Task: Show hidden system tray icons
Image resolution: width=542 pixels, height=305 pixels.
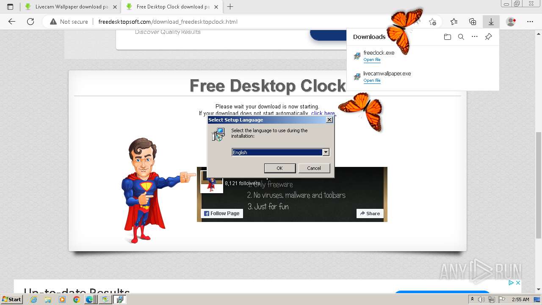Action: tap(472, 299)
